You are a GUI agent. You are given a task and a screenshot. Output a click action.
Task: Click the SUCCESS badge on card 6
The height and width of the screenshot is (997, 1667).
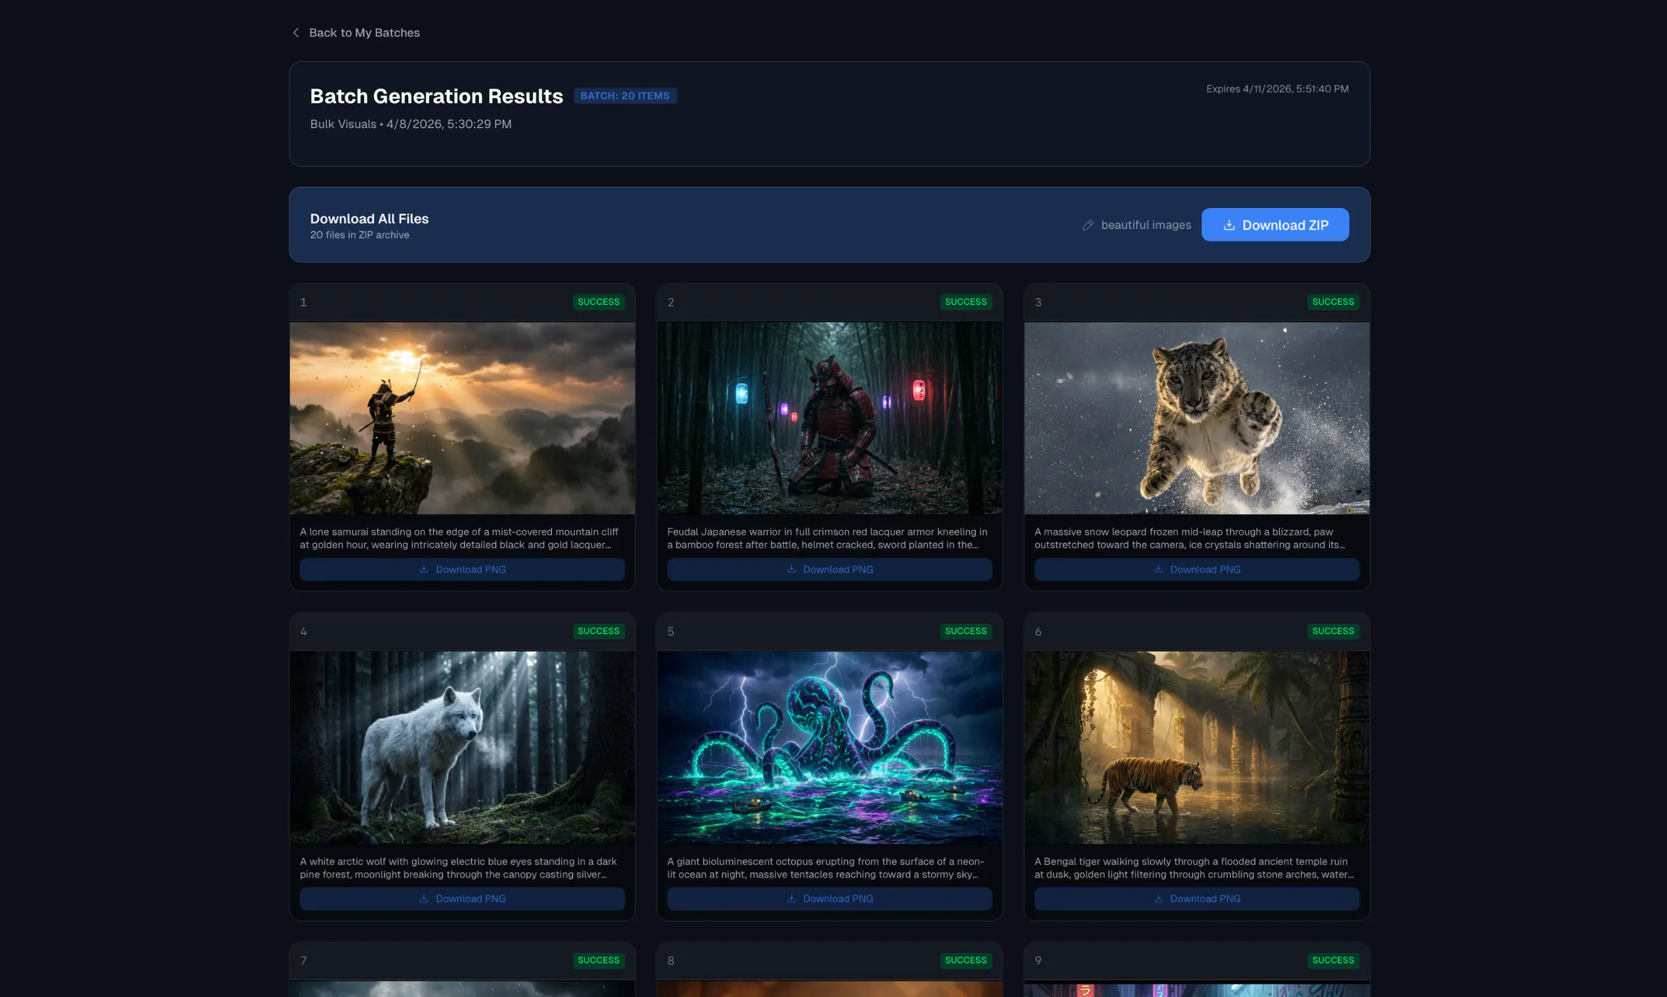click(x=1333, y=631)
